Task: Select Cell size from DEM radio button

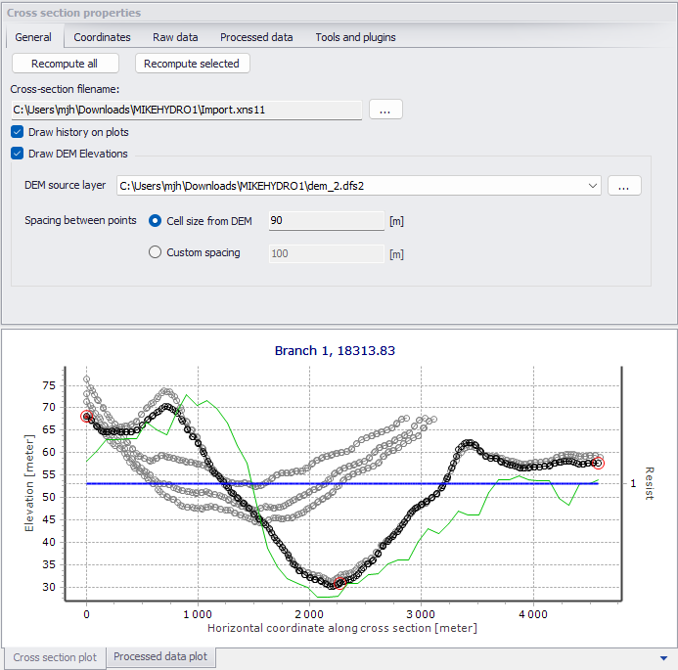Action: [x=155, y=221]
